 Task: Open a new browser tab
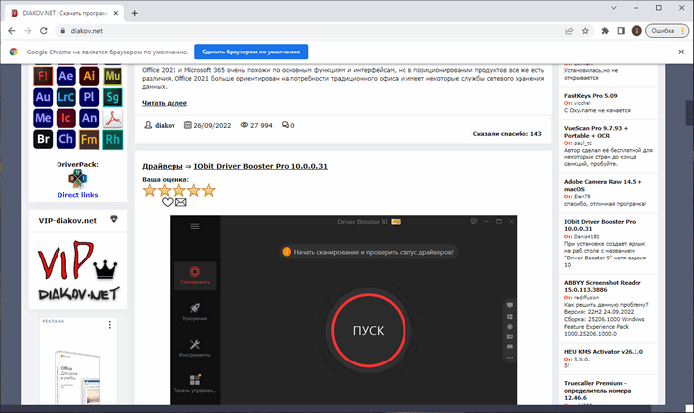tap(135, 11)
